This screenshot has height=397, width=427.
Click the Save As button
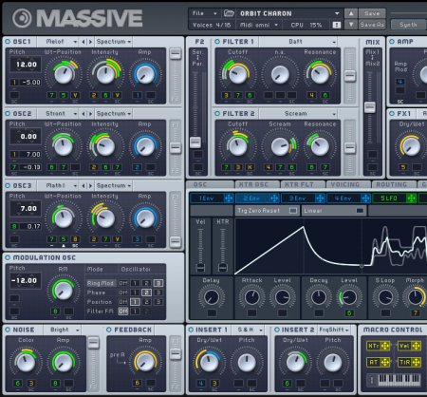coord(372,25)
